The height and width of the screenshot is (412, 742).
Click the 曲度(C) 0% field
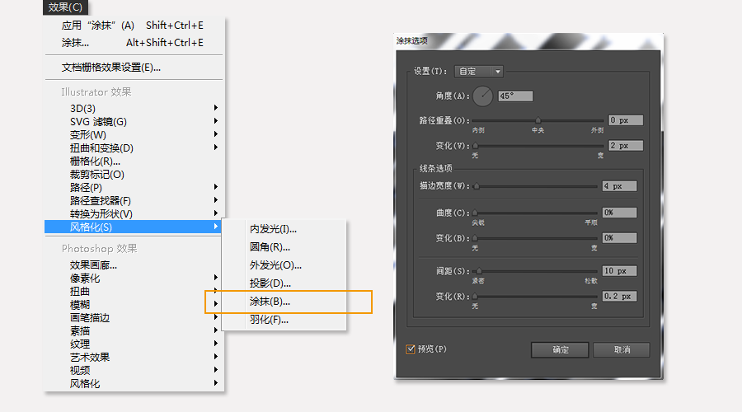click(619, 213)
